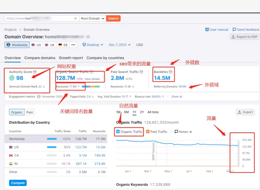Open the Root Domain dropdown
Screen dimensions: 260x190
pyautogui.click(x=92, y=19)
